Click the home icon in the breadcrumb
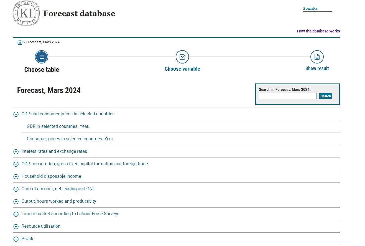This screenshot has width=365, height=246. [x=20, y=42]
